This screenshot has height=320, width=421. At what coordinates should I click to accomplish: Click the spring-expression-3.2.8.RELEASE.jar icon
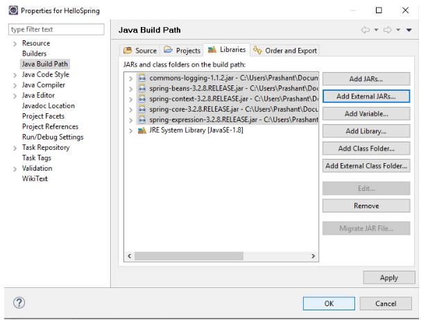coord(142,120)
